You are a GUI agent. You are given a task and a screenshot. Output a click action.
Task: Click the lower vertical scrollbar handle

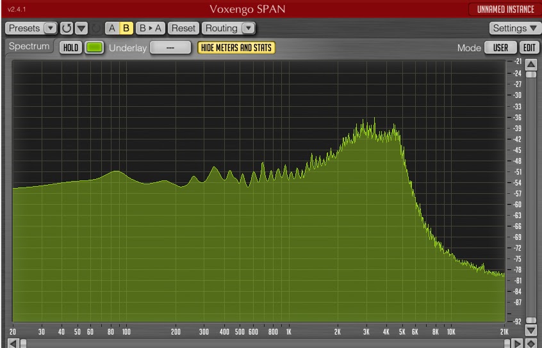tap(531, 320)
